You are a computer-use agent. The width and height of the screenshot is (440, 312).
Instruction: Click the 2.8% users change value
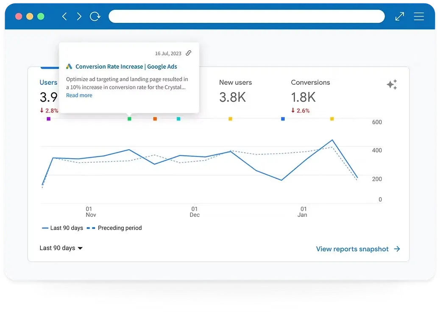pos(49,111)
